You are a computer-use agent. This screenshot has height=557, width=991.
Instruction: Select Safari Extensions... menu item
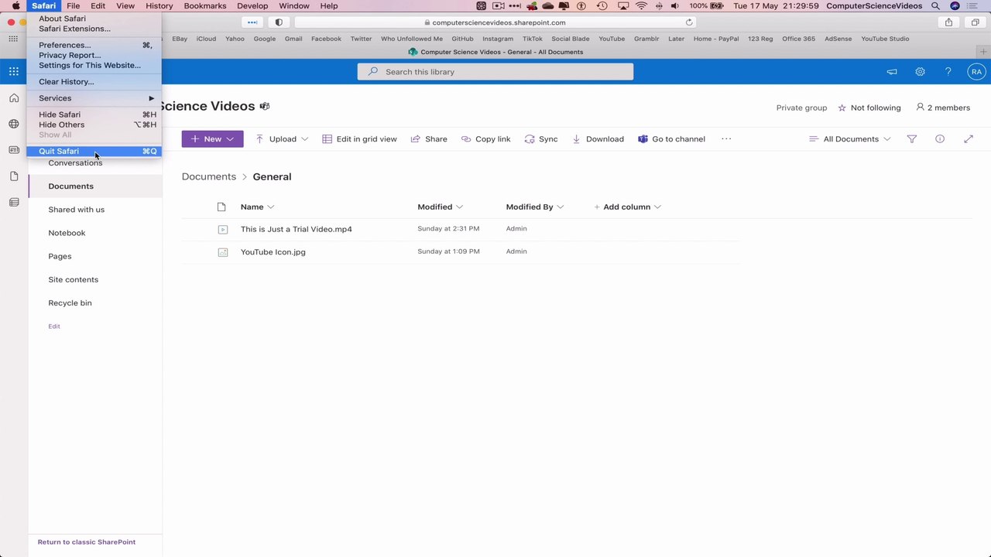pos(94,29)
